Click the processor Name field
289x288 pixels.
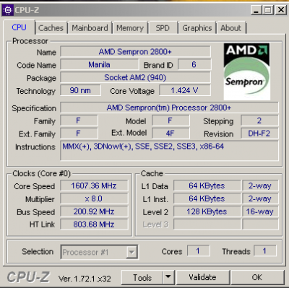[x=135, y=52]
